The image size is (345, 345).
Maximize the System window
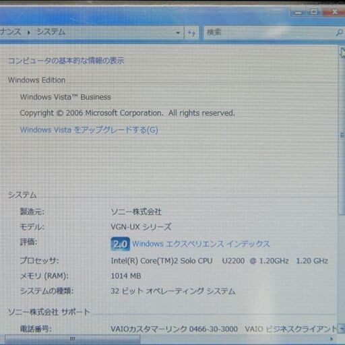(314, 11)
